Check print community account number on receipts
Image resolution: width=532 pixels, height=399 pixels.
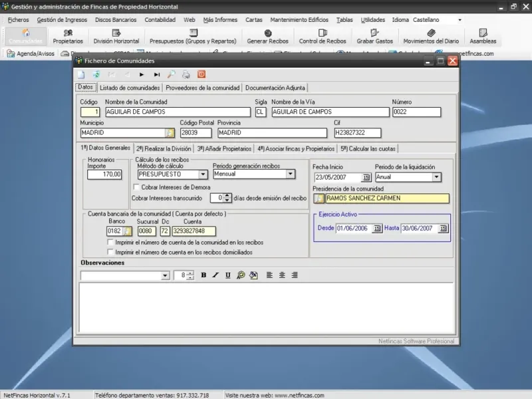110,243
